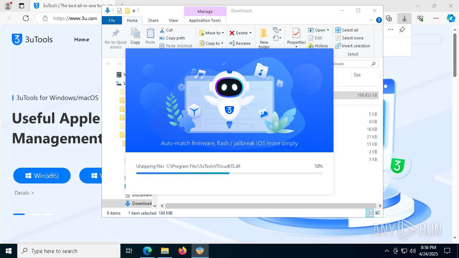The width and height of the screenshot is (459, 258).
Task: Click Paste shortcut in ribbon
Action: point(176,46)
